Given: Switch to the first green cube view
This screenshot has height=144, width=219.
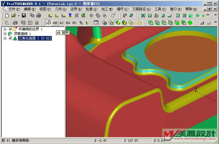Looking at the screenshot, I should pyautogui.click(x=151, y=23).
